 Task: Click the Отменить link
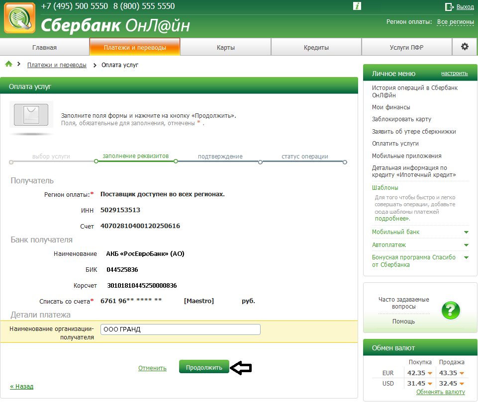click(x=152, y=368)
